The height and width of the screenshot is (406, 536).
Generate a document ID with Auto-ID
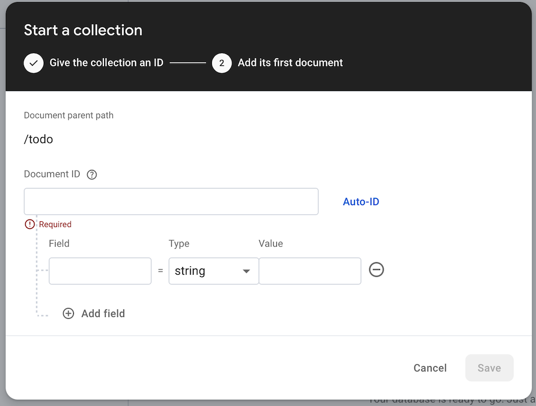click(361, 201)
